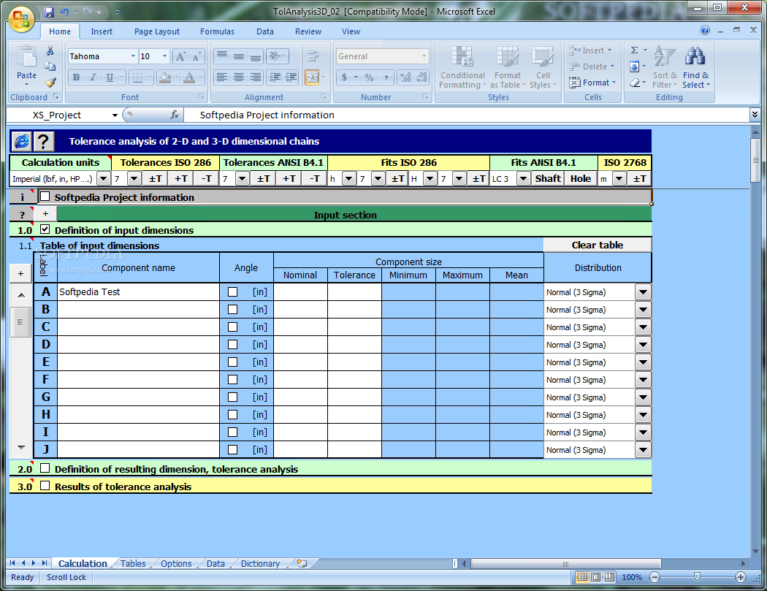Image resolution: width=767 pixels, height=591 pixels.
Task: Apply percent style format
Action: 370,77
